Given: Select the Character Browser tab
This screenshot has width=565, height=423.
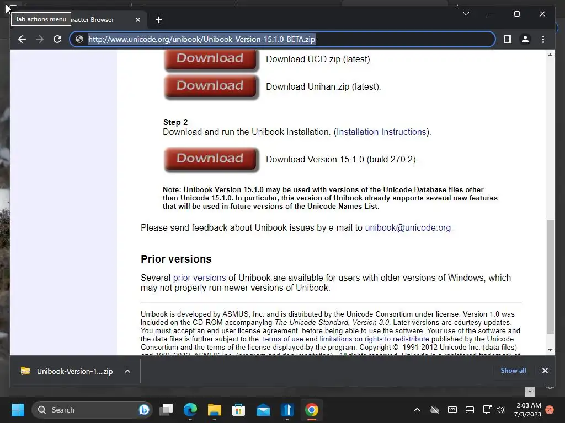Looking at the screenshot, I should (x=92, y=20).
